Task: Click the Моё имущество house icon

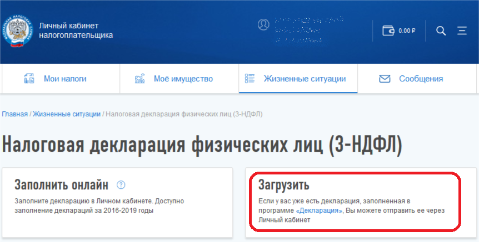Action: pos(139,79)
